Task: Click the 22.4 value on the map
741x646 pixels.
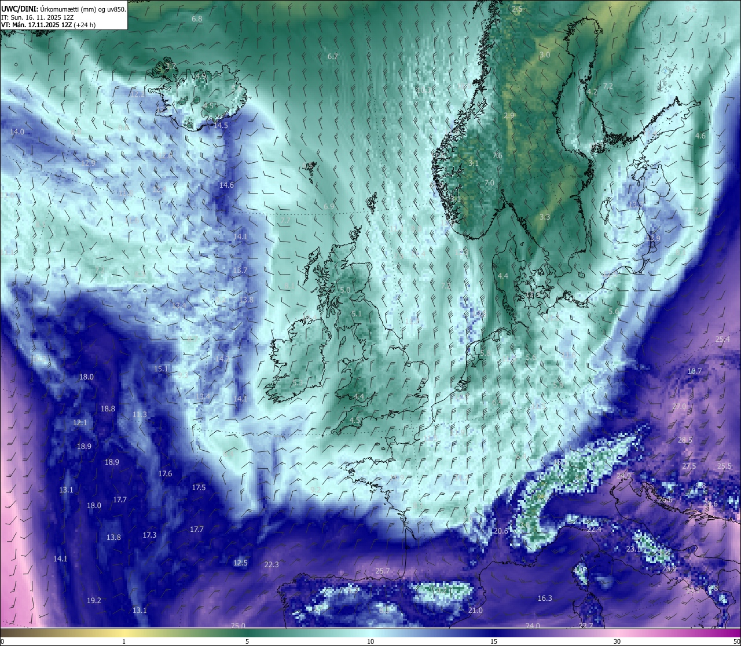Action: 594,530
